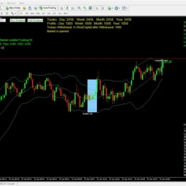Select the M30 timeframe

coord(38,13)
